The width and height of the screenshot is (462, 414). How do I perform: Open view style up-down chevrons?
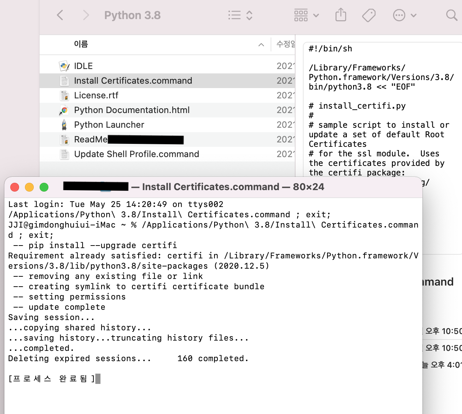(249, 15)
